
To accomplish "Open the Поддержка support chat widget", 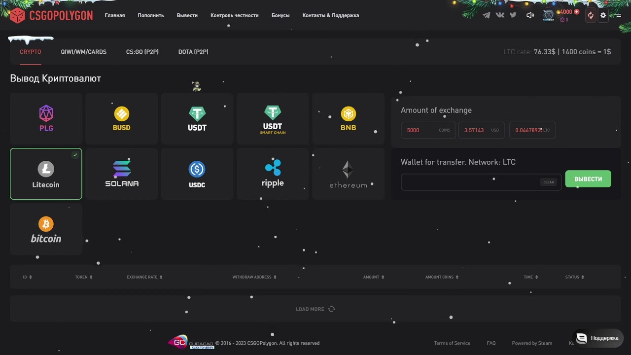I will pos(597,338).
